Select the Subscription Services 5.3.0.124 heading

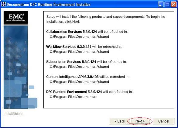point(71,62)
